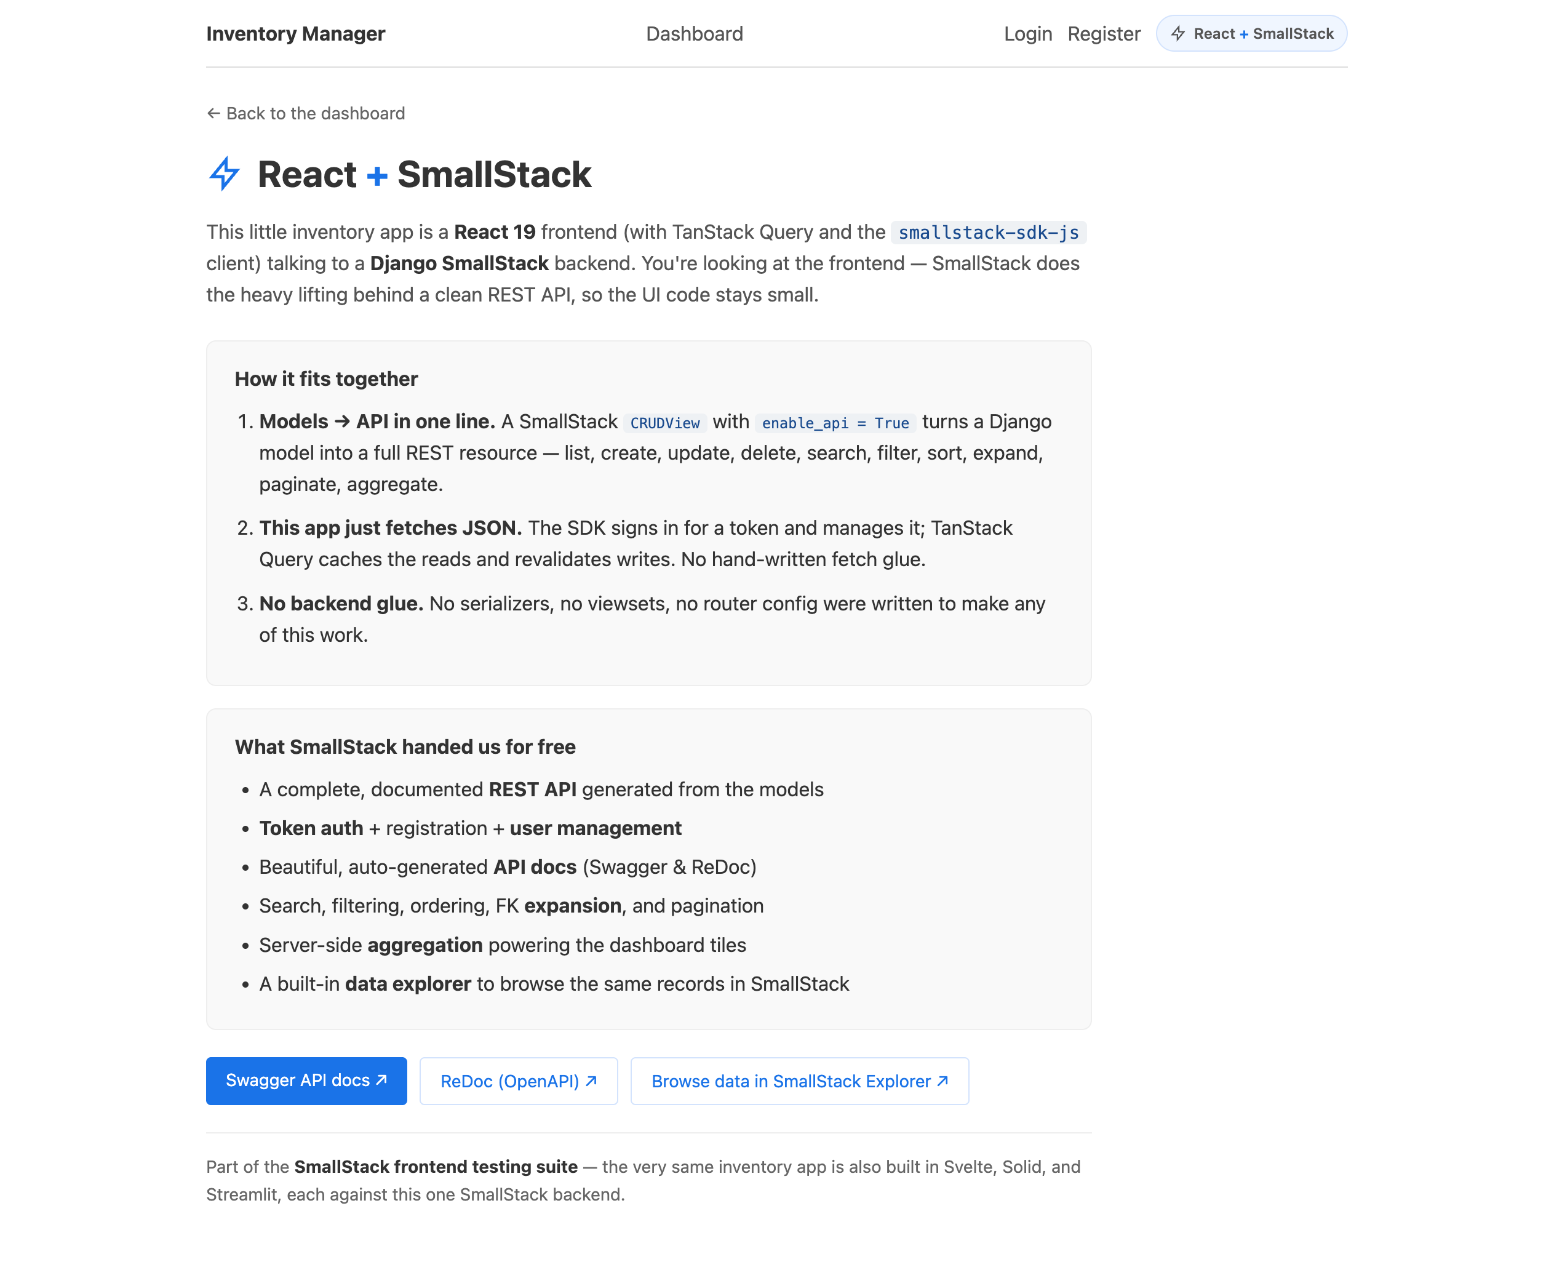Open the Dashboard nav item

694,34
